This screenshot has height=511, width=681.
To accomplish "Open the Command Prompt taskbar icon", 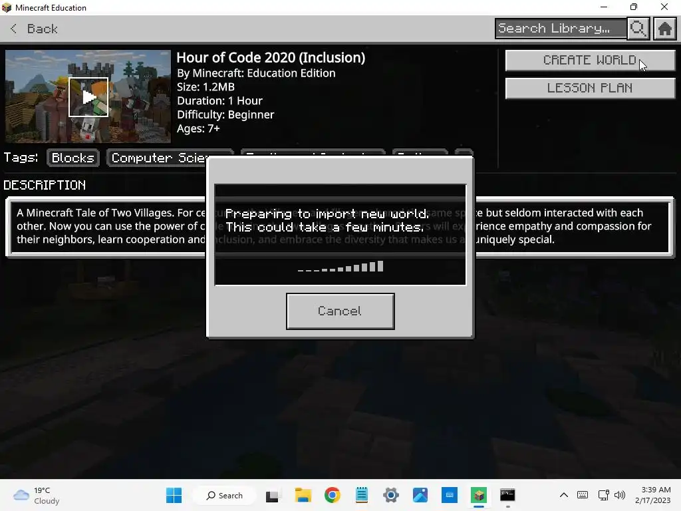I will point(507,495).
